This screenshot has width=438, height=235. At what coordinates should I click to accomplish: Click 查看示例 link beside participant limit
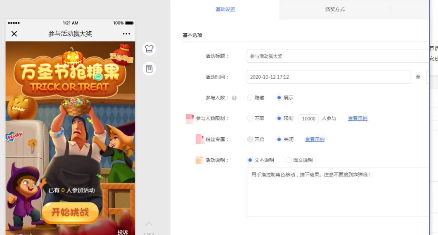click(358, 119)
